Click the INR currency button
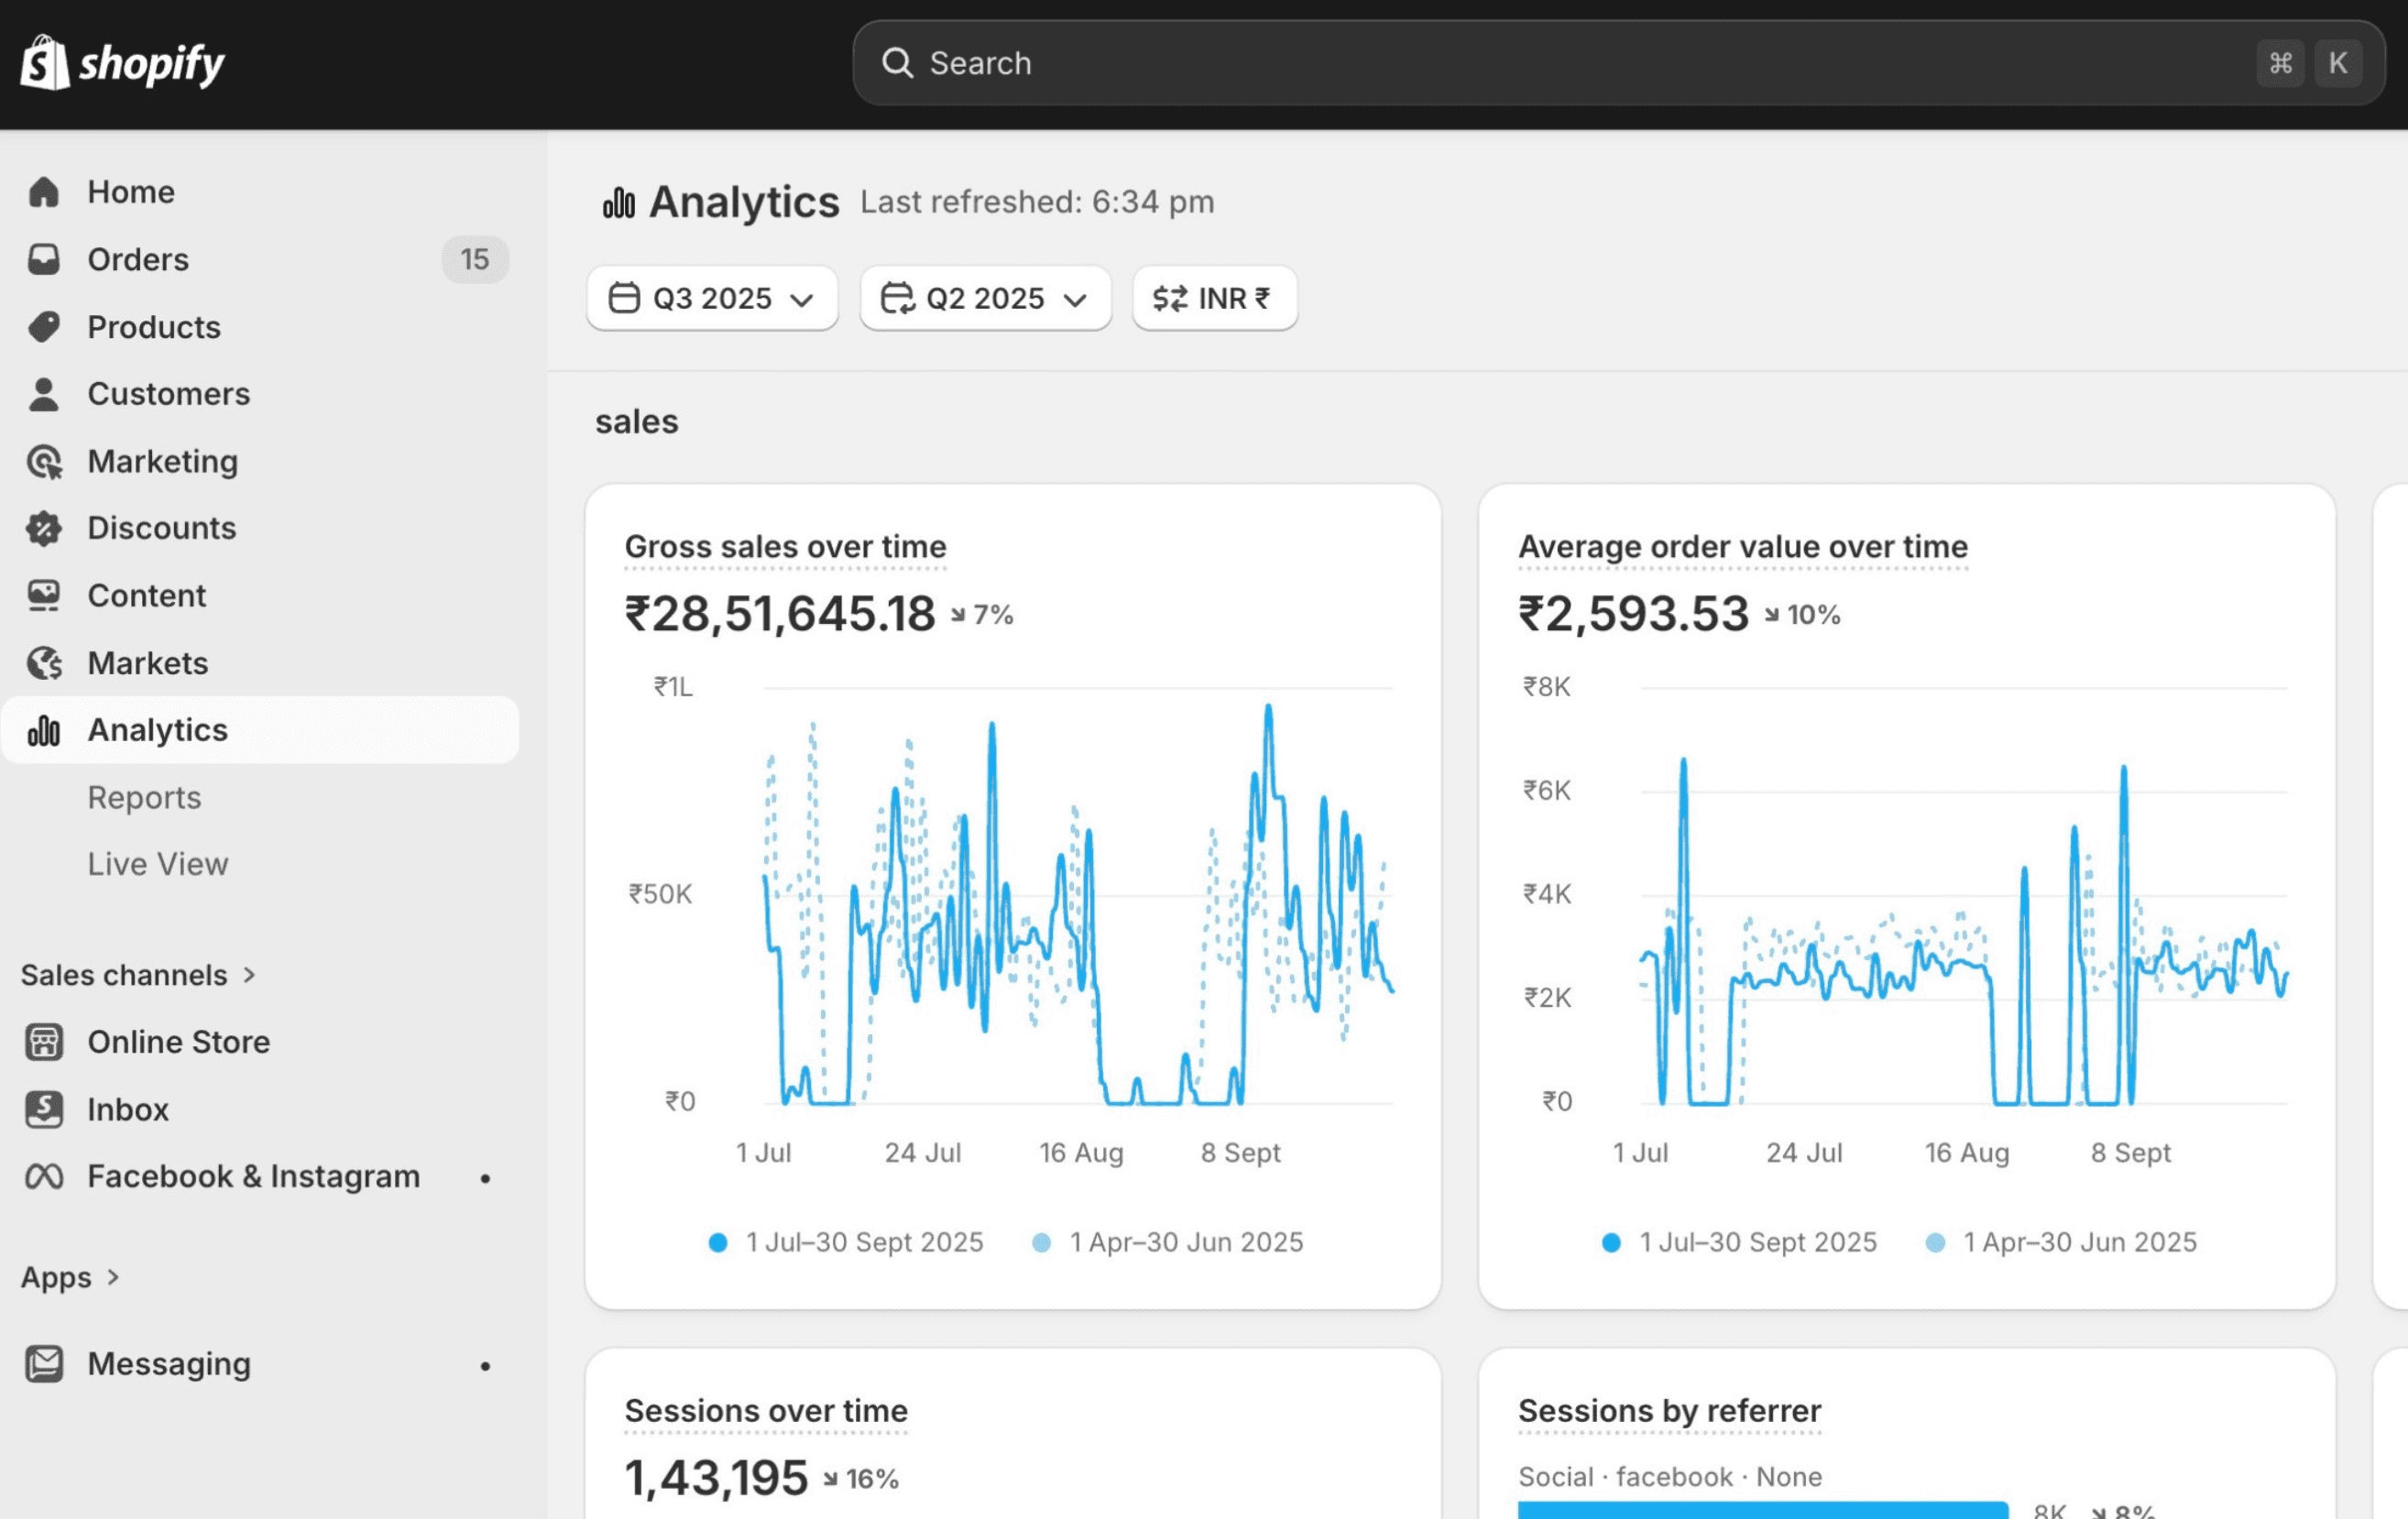 click(x=1214, y=298)
